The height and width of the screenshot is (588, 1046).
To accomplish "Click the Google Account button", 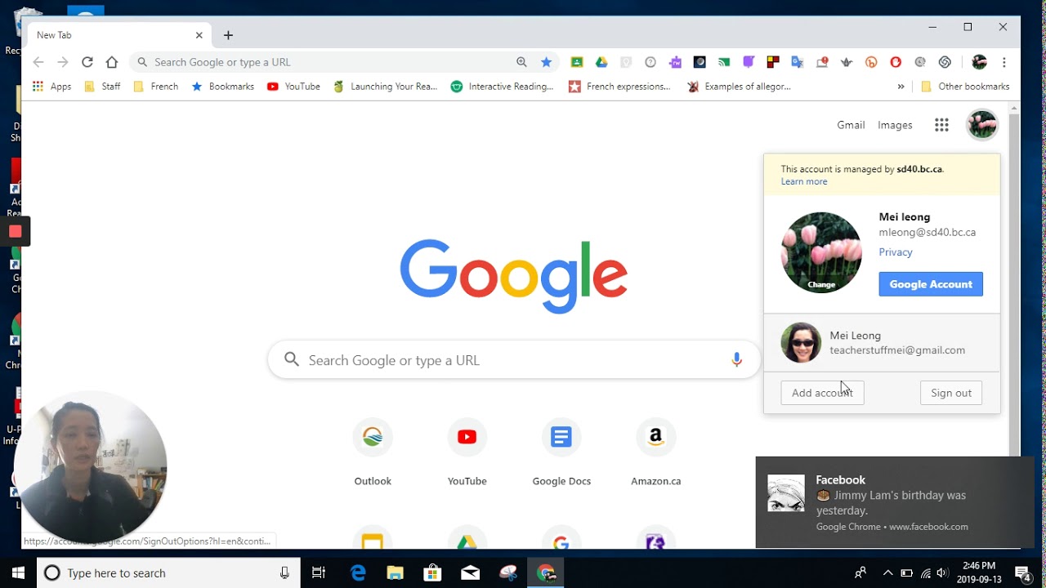I will pos(931,284).
